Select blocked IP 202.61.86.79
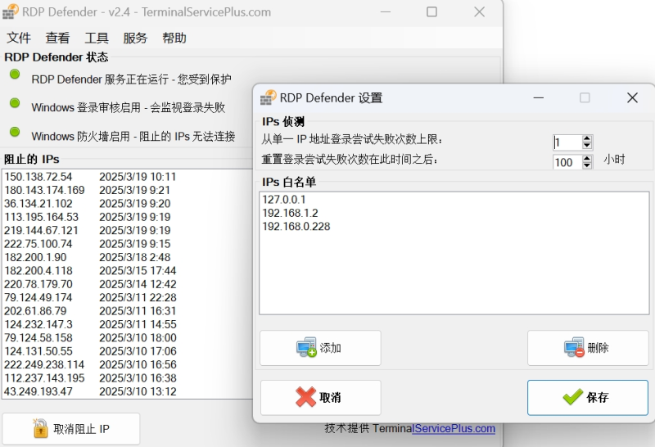 tap(35, 311)
